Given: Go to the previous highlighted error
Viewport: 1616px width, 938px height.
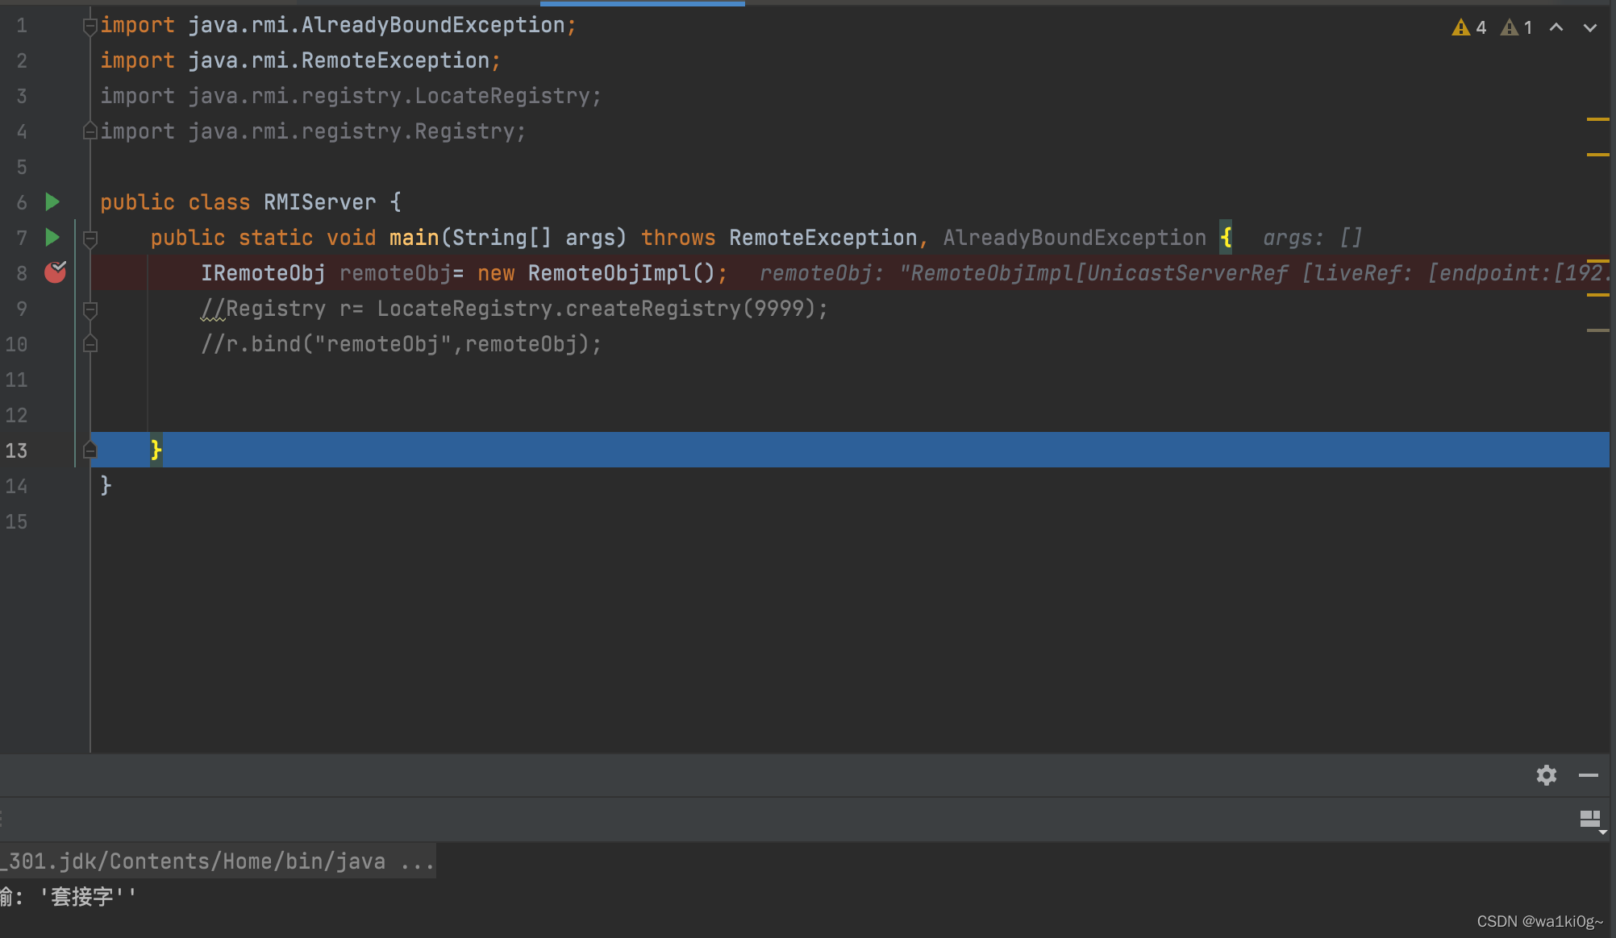Looking at the screenshot, I should click(1556, 27).
